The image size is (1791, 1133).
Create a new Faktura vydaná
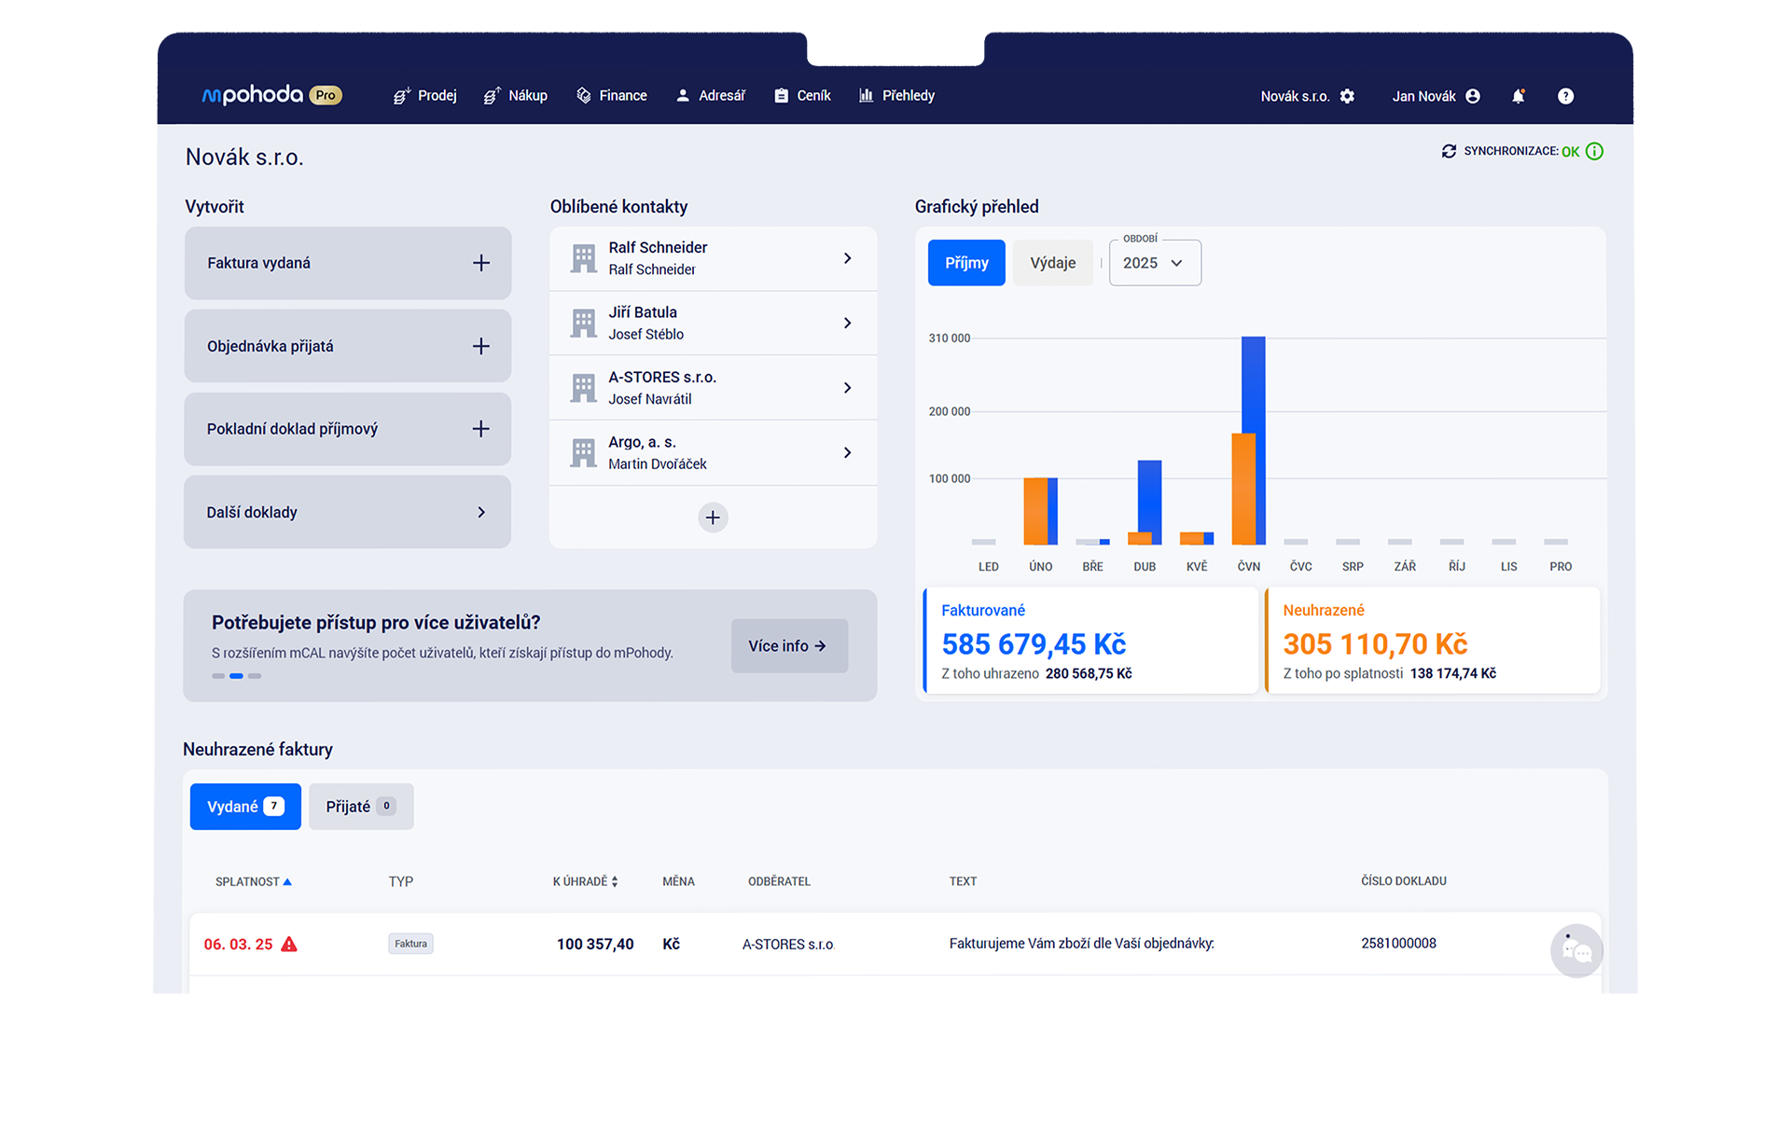[480, 263]
